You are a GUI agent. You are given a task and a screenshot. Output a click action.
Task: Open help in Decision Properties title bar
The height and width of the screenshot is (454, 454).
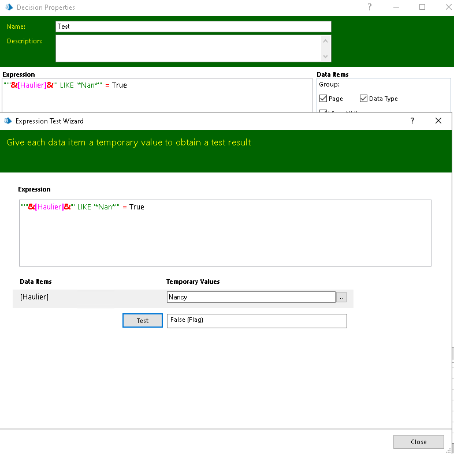coord(370,7)
